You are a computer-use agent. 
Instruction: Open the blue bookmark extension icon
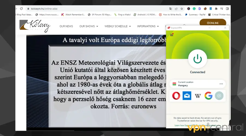[x=211, y=9]
